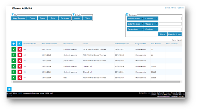
Task: Click the blue plus add-activity icon
Action: 14,44
